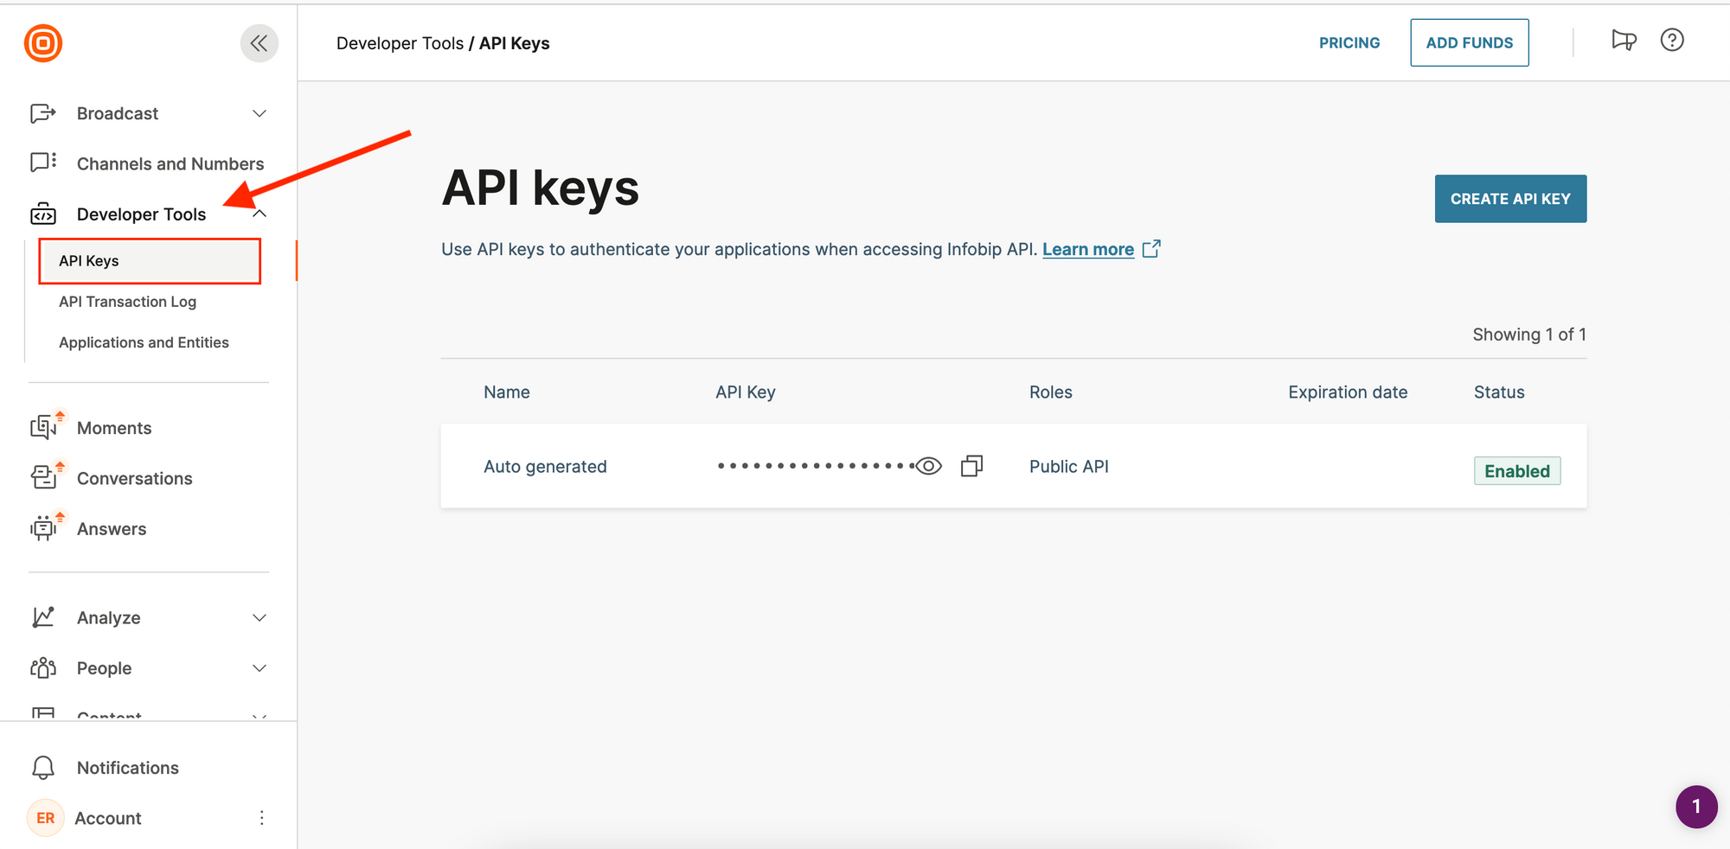The width and height of the screenshot is (1730, 849).
Task: Open the API Transaction Log
Action: (x=127, y=301)
